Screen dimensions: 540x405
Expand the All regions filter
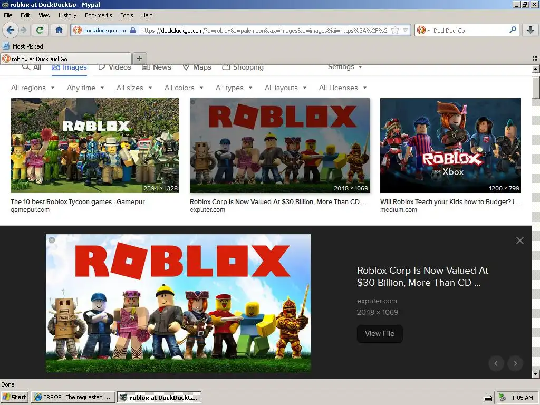[x=33, y=88]
